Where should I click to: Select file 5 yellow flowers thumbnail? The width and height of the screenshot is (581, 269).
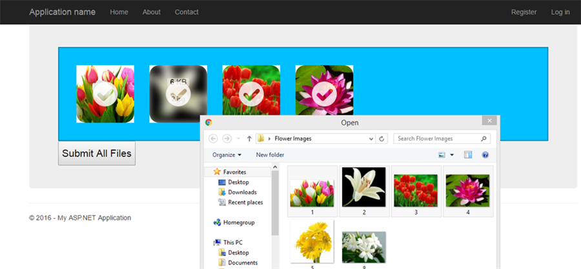pyautogui.click(x=312, y=241)
